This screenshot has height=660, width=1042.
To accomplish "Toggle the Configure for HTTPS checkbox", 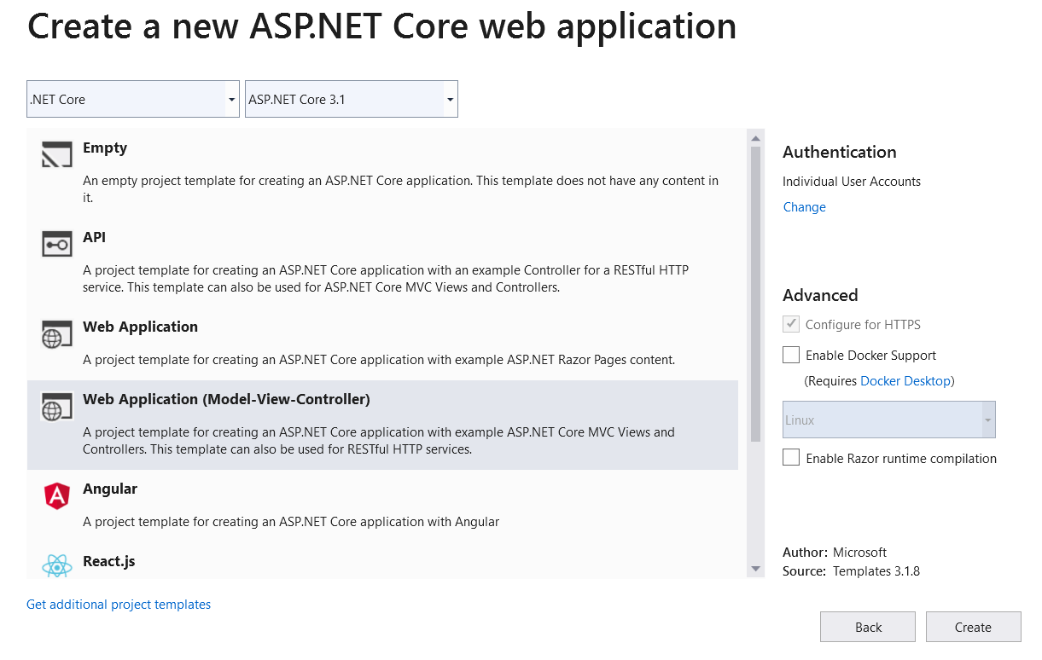I will click(x=791, y=324).
